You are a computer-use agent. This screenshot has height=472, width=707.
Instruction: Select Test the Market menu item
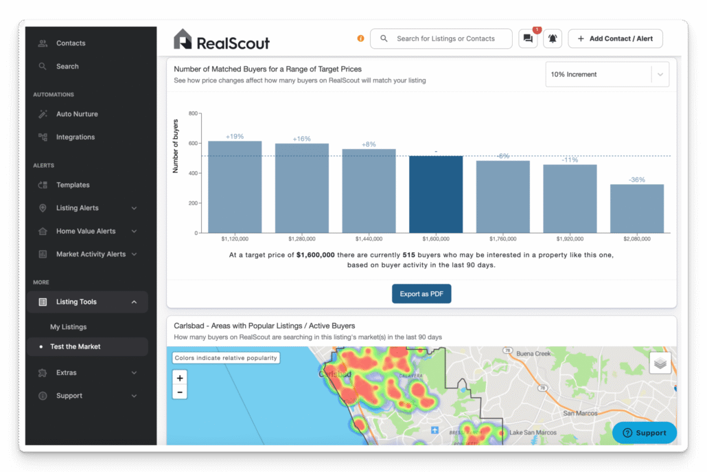75,347
